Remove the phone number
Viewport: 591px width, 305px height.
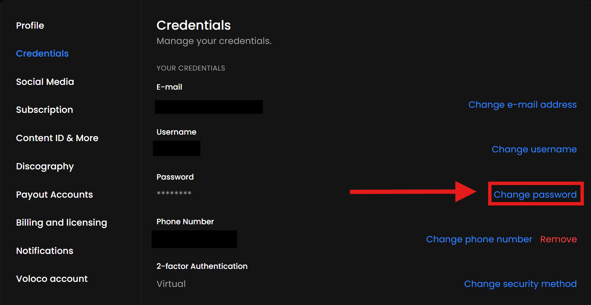coord(558,239)
